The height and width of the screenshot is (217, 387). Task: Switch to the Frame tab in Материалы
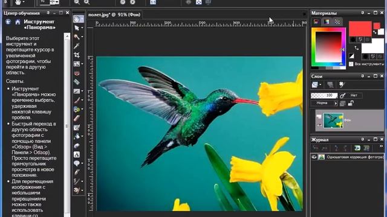316,22
